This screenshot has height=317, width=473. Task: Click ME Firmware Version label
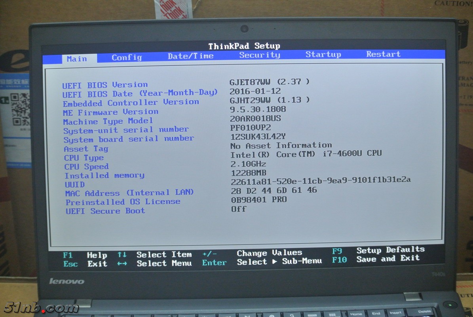coord(111,112)
